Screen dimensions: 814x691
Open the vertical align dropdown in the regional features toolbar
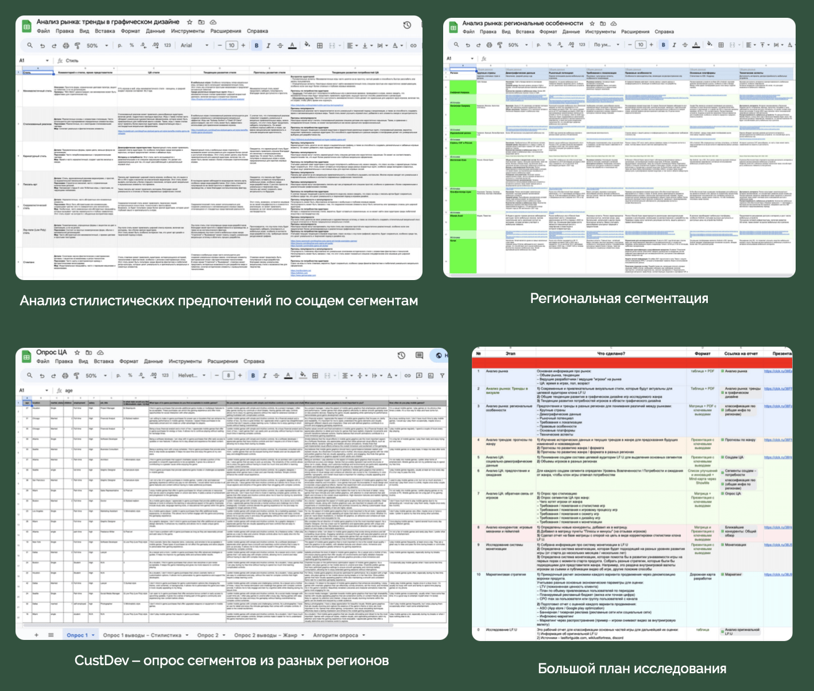(x=764, y=45)
